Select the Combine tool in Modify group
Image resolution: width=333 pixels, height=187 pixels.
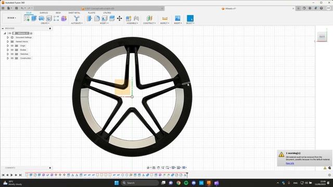(x=112, y=19)
